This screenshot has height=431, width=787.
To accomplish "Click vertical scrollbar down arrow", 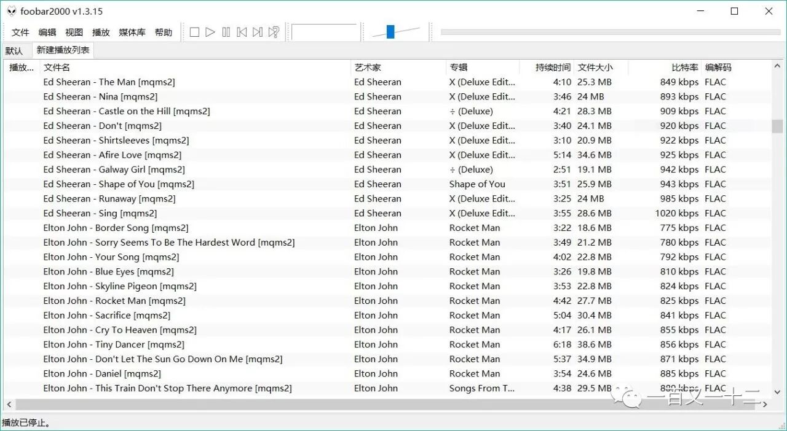I will pos(777,392).
